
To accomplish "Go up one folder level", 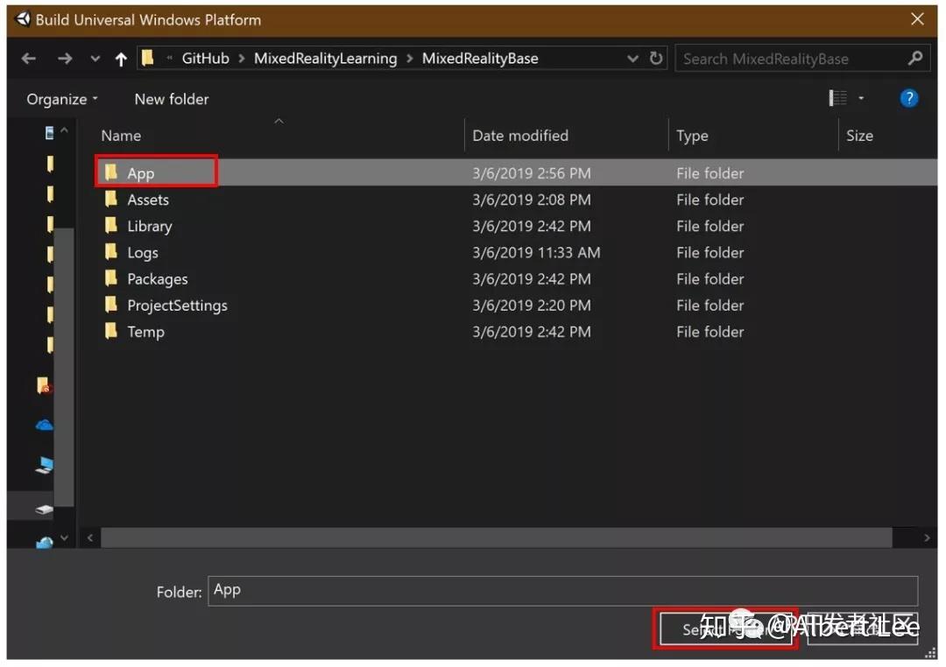I will coord(121,59).
